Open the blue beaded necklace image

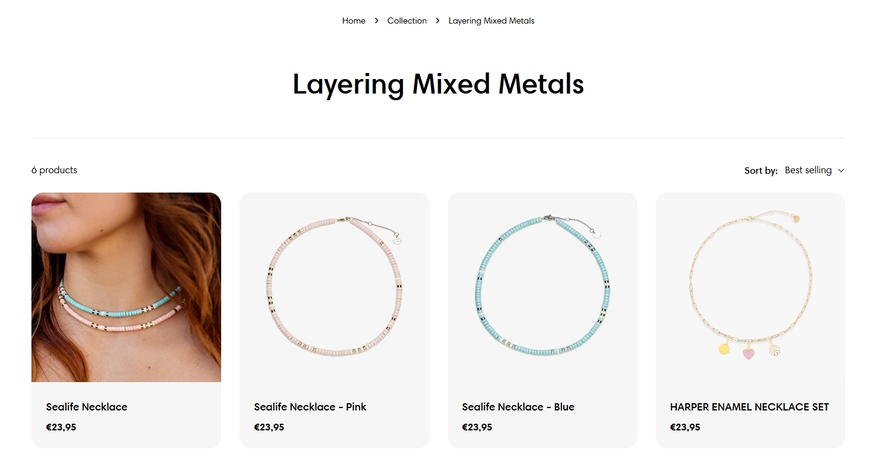point(542,287)
